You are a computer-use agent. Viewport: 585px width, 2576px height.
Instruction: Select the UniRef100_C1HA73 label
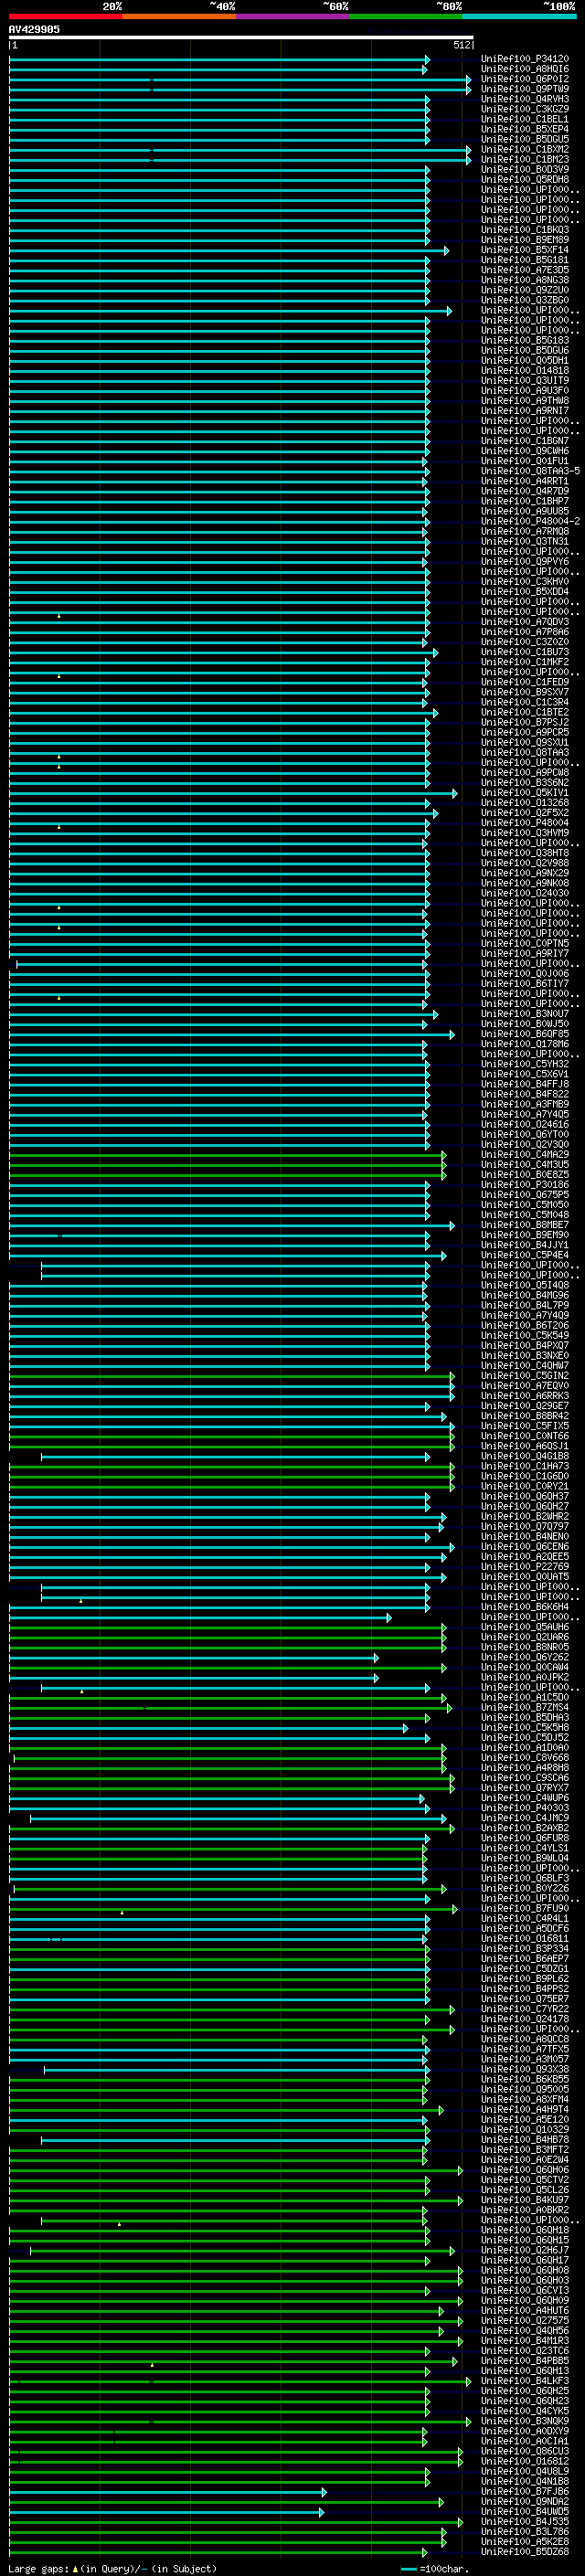point(525,1466)
